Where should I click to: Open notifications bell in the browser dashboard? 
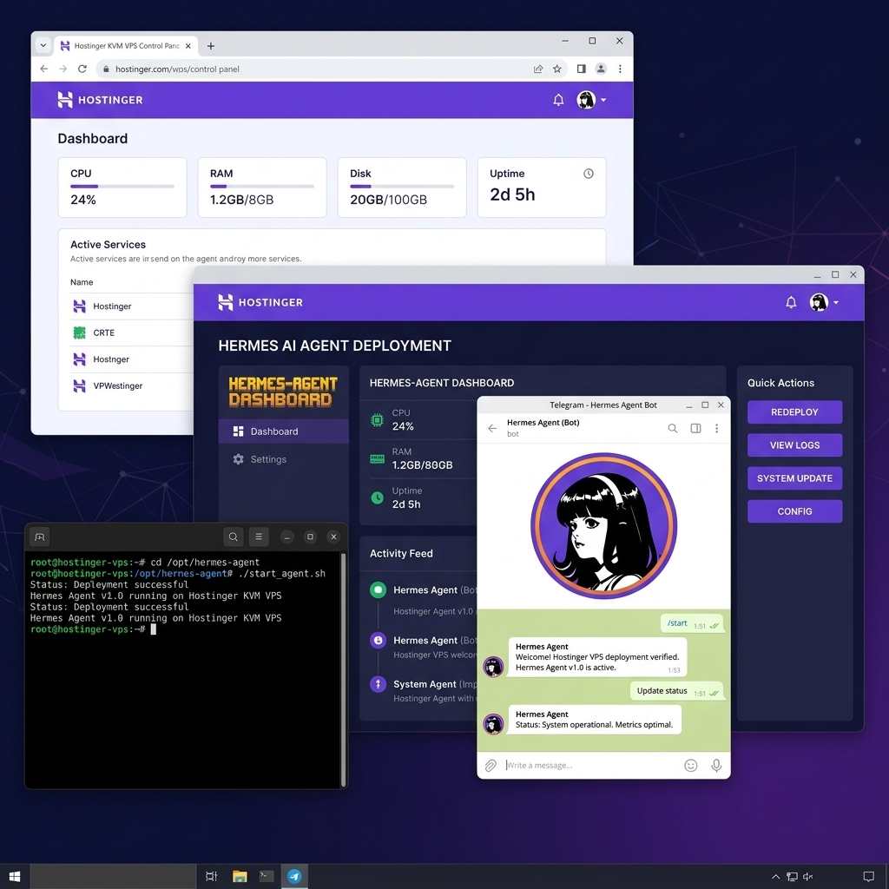558,100
